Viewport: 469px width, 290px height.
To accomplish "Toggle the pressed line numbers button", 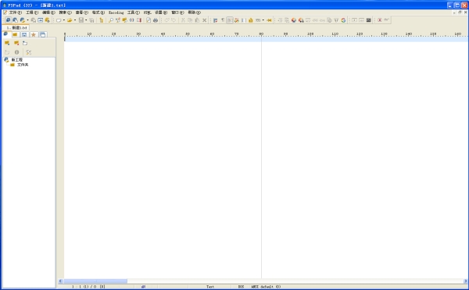I will click(x=230, y=20).
